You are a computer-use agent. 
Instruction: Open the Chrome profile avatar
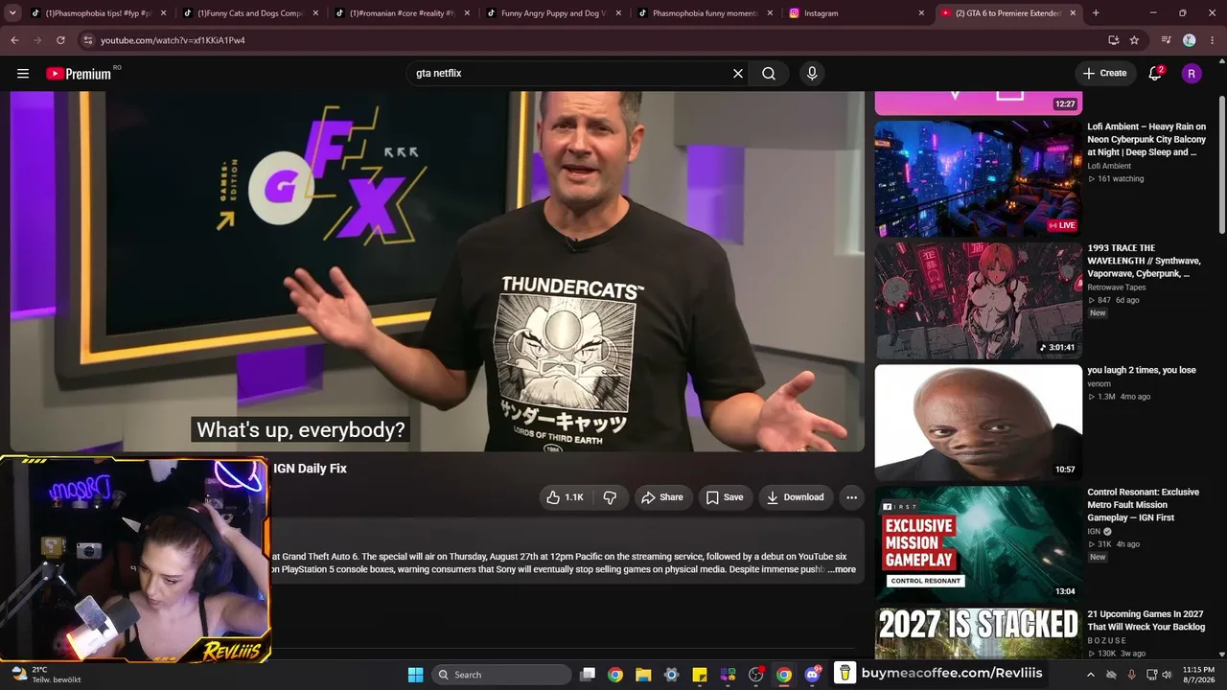point(1190,40)
